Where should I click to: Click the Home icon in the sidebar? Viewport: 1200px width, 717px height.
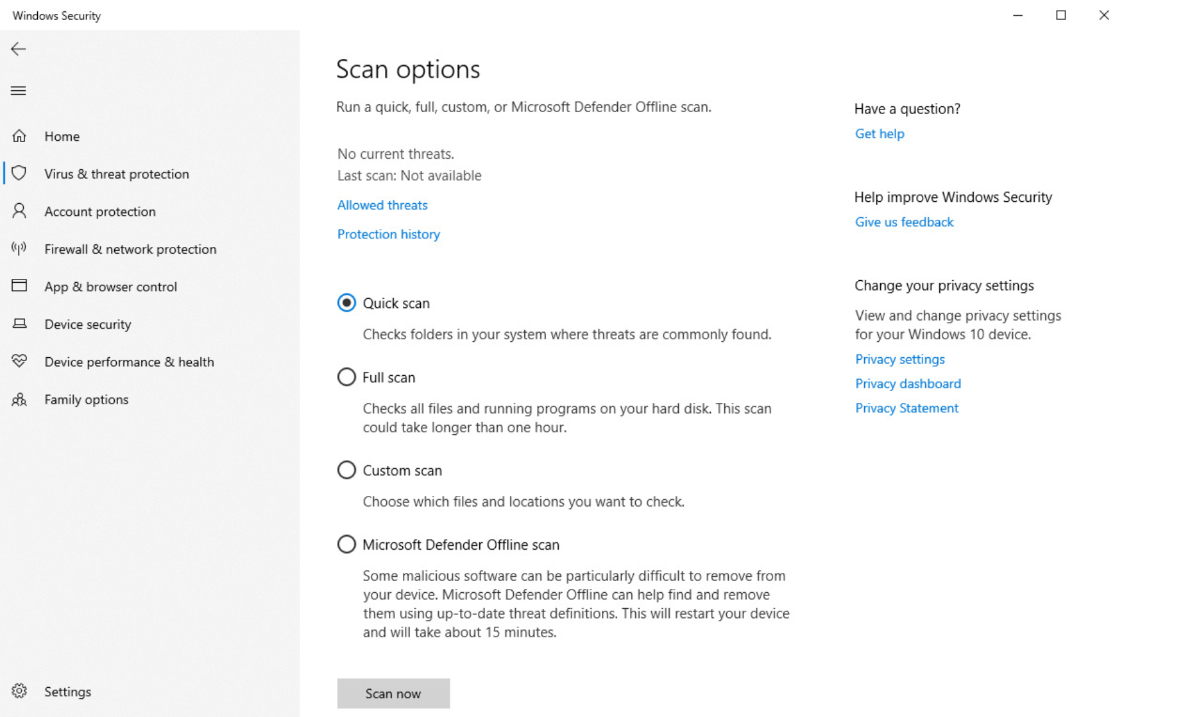tap(19, 135)
